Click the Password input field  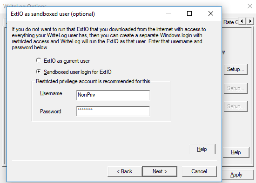click(x=113, y=111)
